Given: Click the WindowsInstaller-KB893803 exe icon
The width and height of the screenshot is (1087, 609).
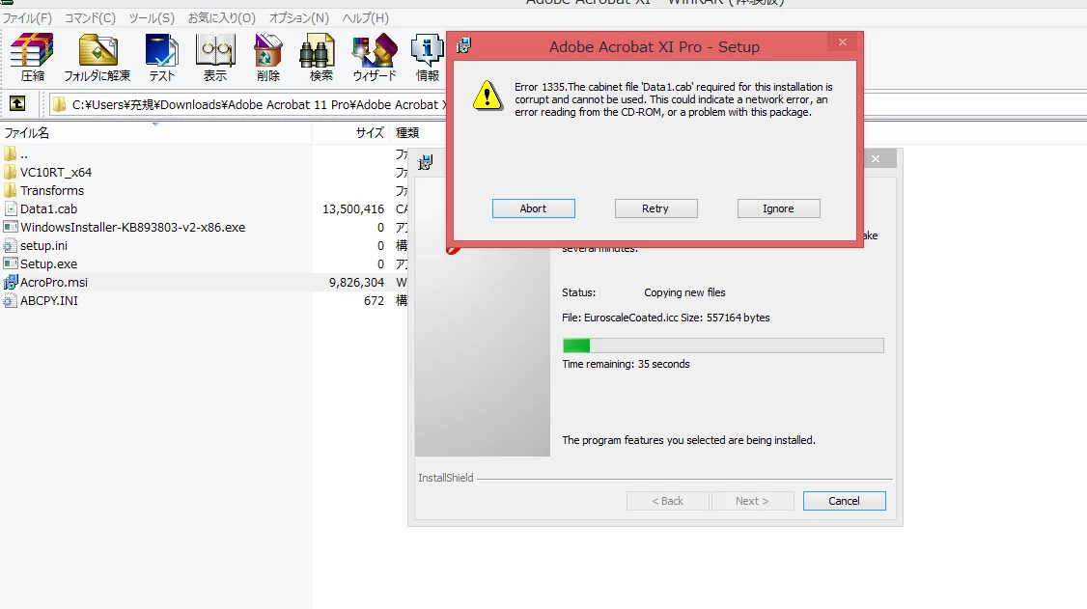Looking at the screenshot, I should click(11, 227).
